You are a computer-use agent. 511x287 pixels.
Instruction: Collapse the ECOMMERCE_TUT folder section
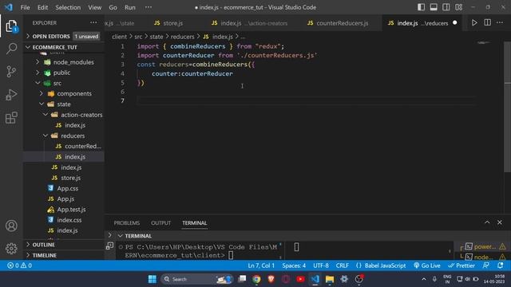point(54,47)
